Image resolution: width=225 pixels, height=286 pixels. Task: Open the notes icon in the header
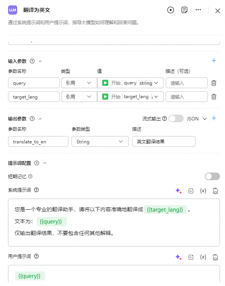pos(184,10)
